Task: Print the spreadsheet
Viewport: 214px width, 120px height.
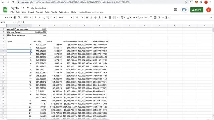Action: [x=15, y=17]
